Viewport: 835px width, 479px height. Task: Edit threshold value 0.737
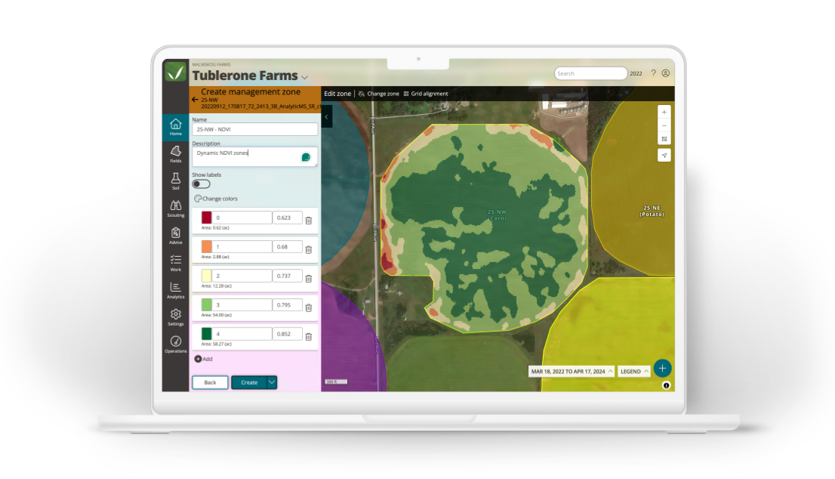(x=287, y=276)
